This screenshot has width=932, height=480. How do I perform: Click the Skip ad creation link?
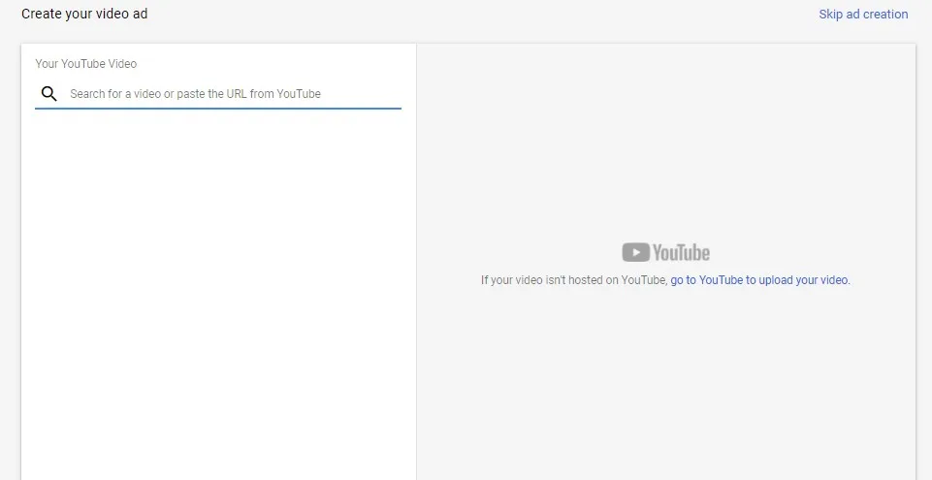point(863,15)
